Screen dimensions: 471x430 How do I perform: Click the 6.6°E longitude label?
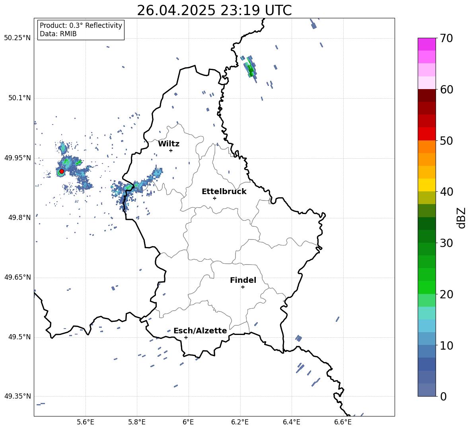pos(343,422)
